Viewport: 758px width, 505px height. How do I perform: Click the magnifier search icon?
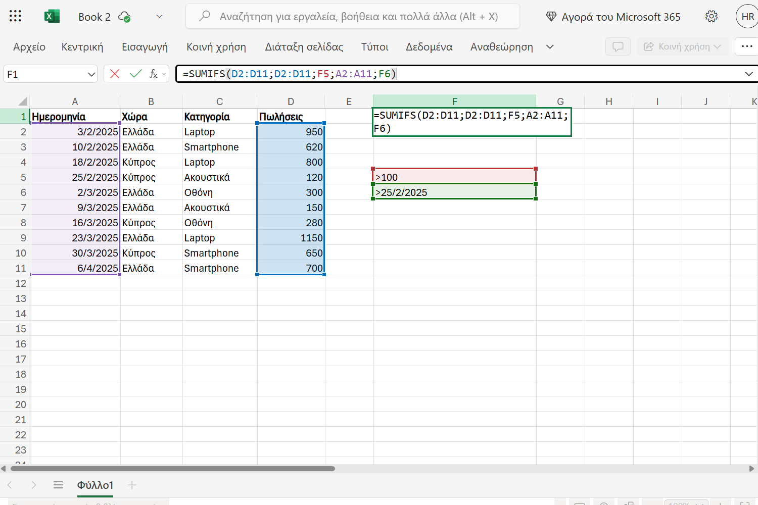[205, 16]
